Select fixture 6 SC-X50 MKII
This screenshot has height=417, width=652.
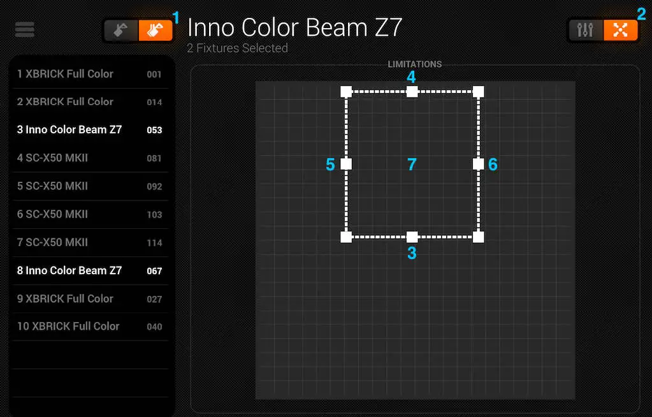click(x=89, y=214)
